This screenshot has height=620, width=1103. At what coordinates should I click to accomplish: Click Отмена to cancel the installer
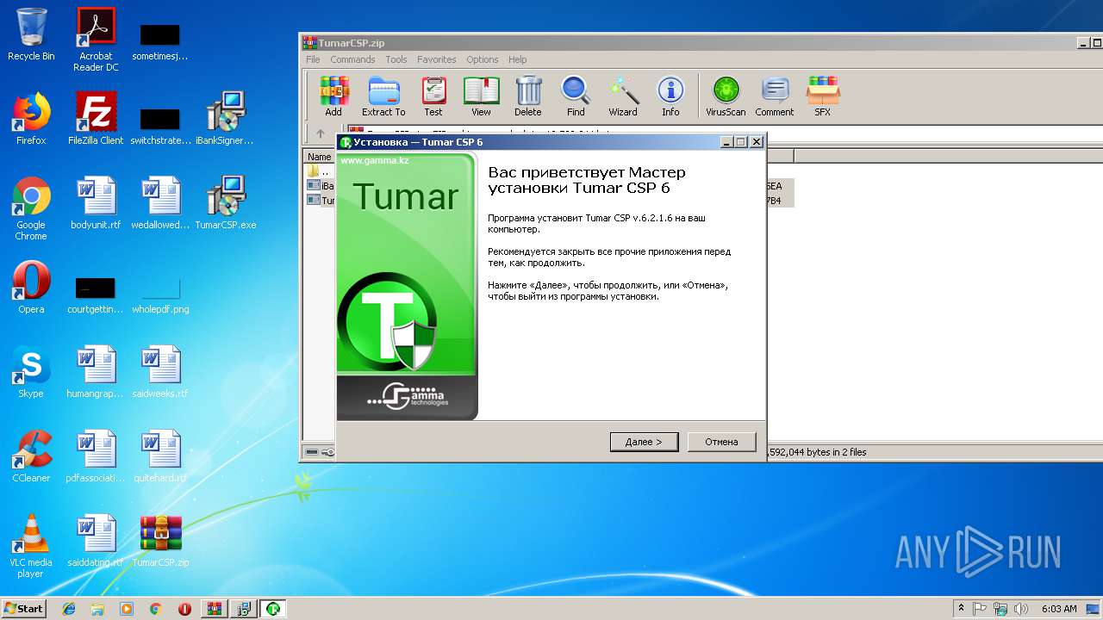pyautogui.click(x=721, y=442)
